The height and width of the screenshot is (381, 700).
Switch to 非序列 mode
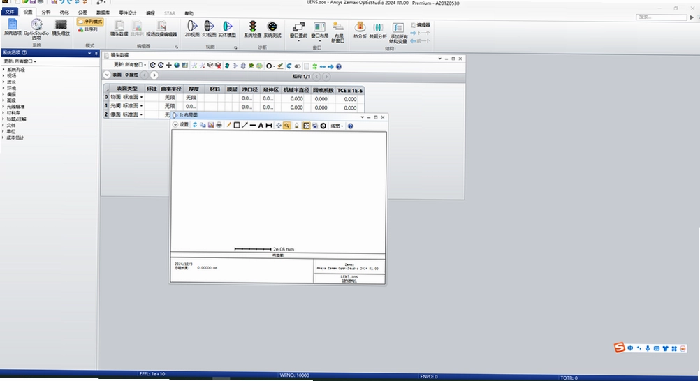coord(87,29)
